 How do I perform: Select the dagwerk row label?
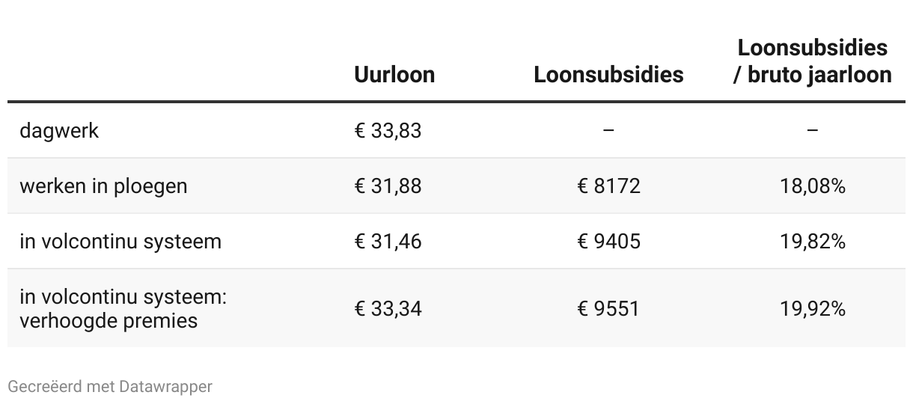[x=59, y=131]
